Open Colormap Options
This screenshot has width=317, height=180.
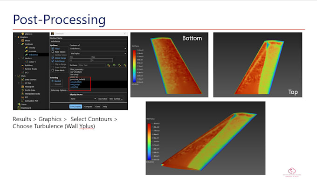pyautogui.click(x=59, y=90)
